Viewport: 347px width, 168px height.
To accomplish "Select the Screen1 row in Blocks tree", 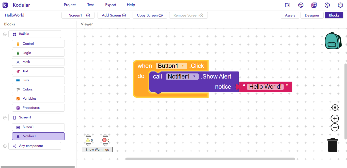I will point(35,117).
